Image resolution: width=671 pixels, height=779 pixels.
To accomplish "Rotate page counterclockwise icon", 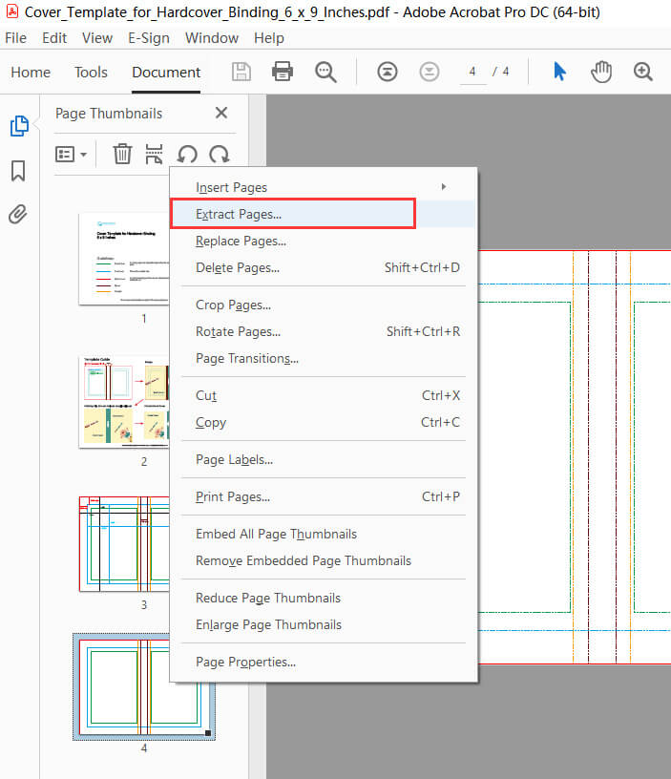I will 187,154.
